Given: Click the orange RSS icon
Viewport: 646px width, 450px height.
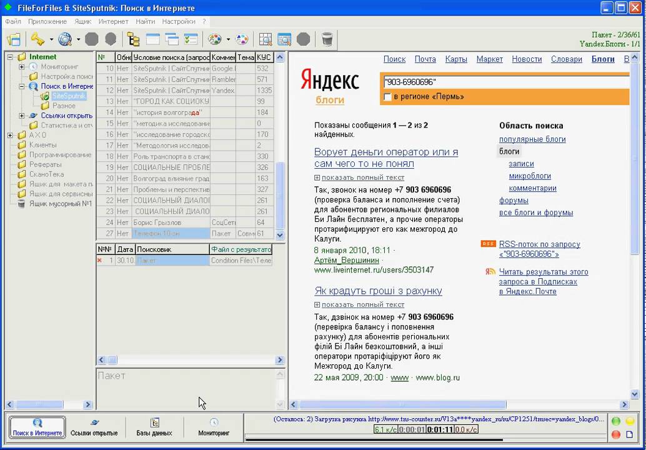Looking at the screenshot, I should pos(488,244).
